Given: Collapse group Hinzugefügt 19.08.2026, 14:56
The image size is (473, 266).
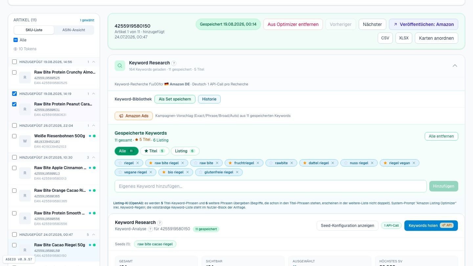Looking at the screenshot, I should pyautogui.click(x=94, y=62).
